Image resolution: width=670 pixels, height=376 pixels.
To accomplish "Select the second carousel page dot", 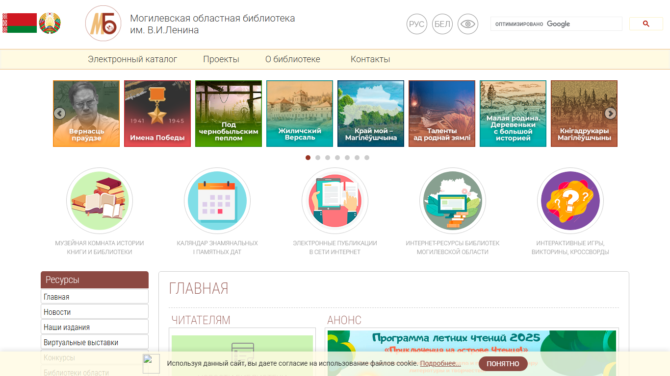I will pos(318,158).
